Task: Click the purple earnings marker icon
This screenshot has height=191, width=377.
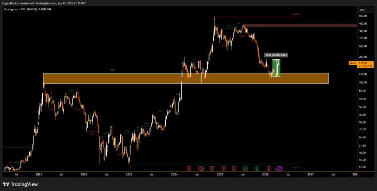Action: pyautogui.click(x=280, y=169)
